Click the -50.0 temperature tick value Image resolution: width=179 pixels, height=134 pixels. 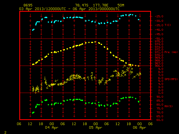click(159, 39)
